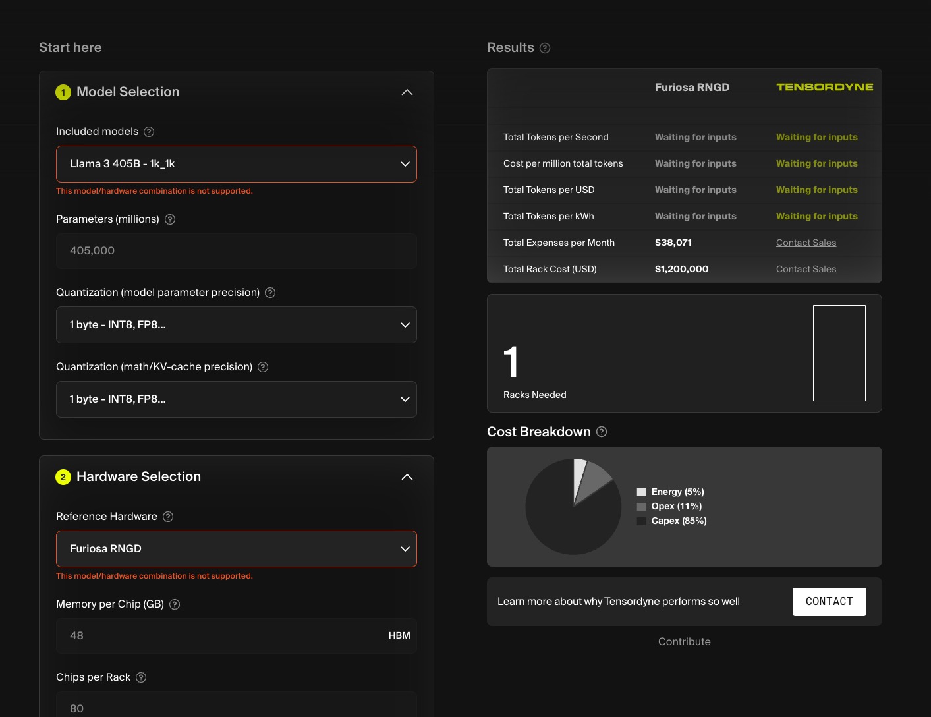Click help icon next to Cost Breakdown

click(x=602, y=432)
